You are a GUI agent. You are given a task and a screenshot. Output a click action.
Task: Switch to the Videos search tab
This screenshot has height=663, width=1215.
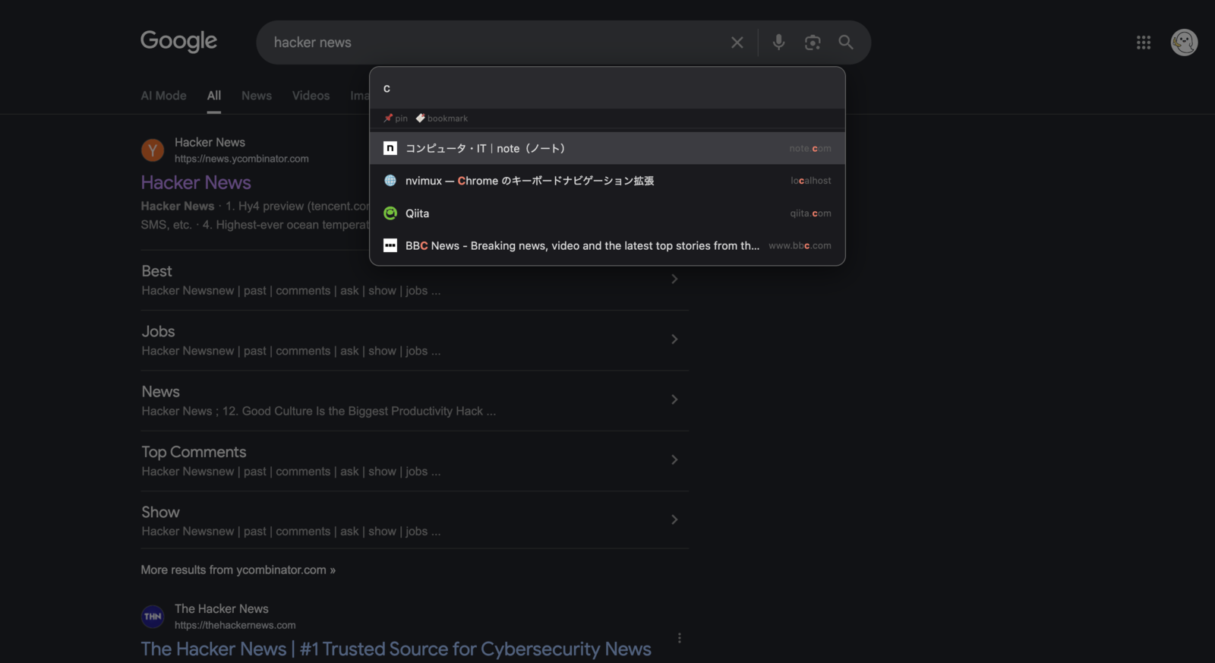311,96
